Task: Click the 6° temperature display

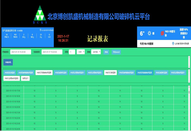Action: (142, 34)
